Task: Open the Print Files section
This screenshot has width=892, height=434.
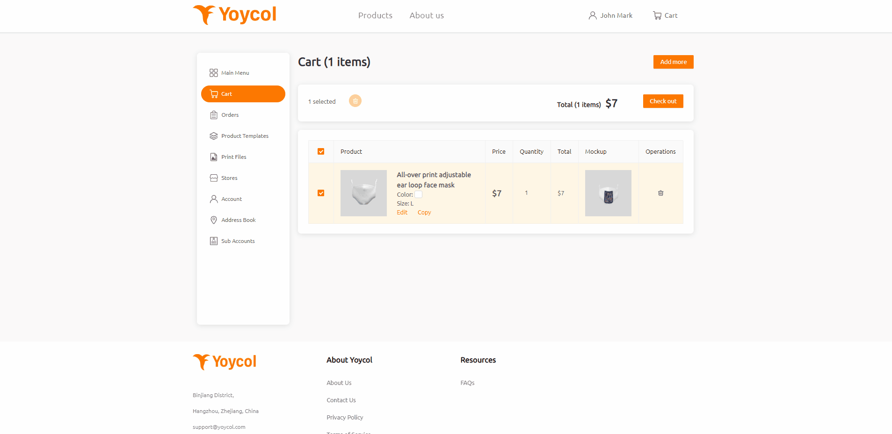Action: [233, 157]
